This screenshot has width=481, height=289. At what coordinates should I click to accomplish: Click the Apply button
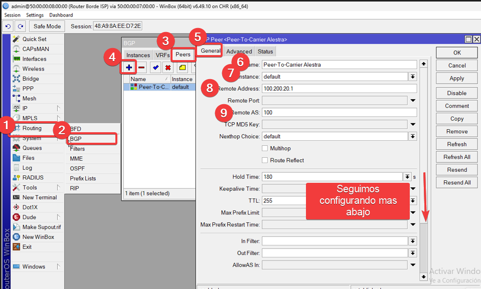456,78
